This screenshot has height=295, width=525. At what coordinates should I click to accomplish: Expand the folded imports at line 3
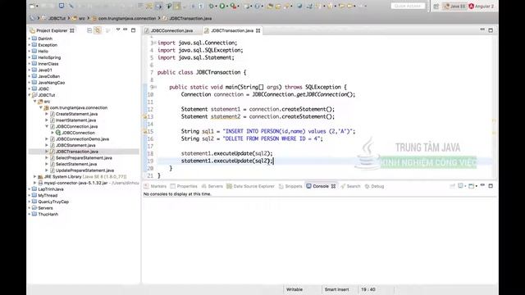155,43
